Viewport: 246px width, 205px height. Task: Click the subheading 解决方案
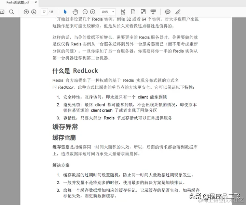[61, 165]
